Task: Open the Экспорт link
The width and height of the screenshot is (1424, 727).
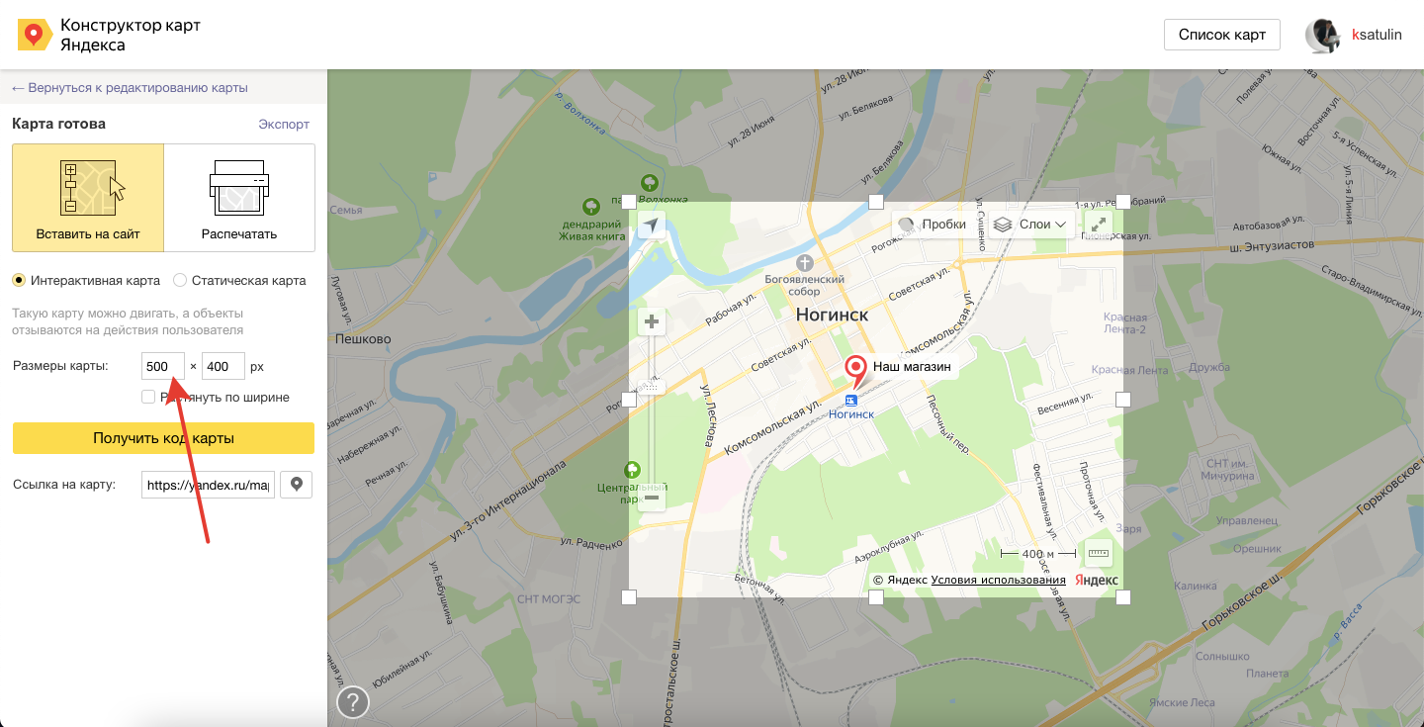Action: [284, 125]
